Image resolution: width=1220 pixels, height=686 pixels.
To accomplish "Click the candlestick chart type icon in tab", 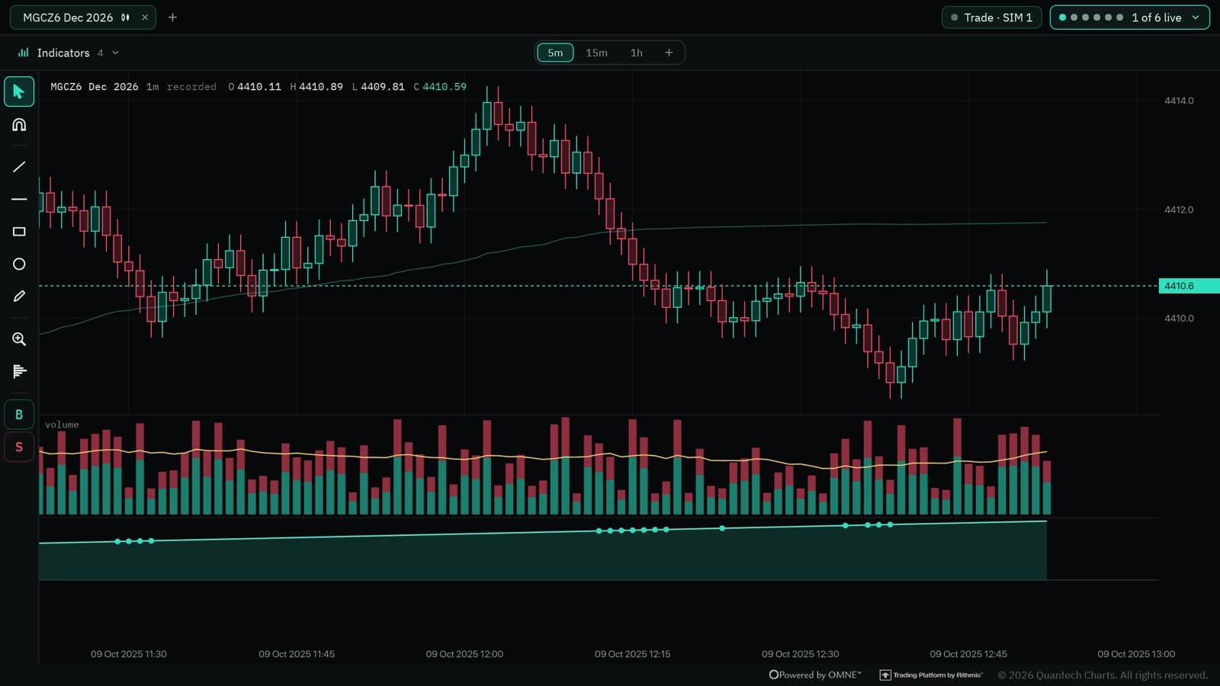I will 125,18.
